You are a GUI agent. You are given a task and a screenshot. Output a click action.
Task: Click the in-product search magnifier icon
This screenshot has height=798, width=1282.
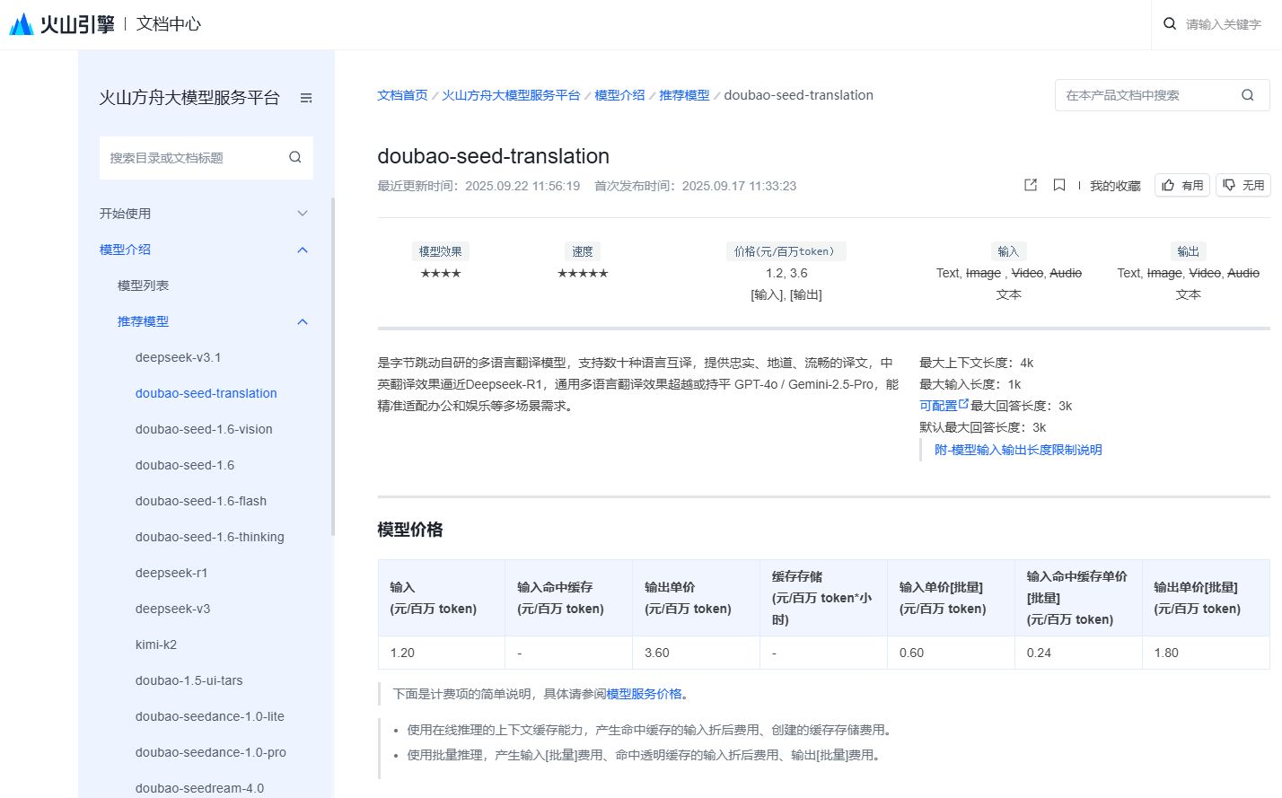pyautogui.click(x=1248, y=95)
